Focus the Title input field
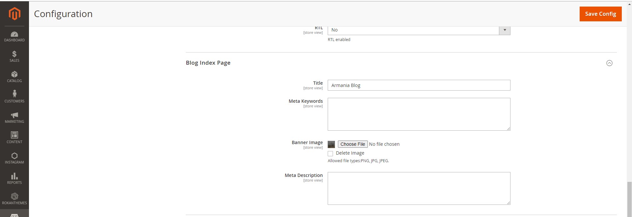Viewport: 632px width, 217px height. 419,85
